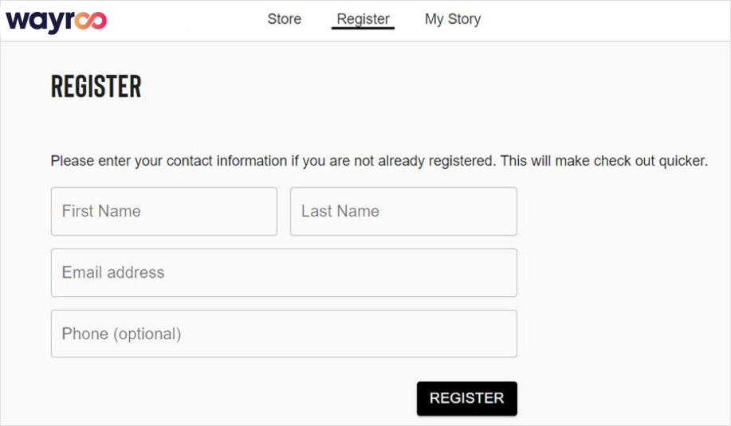Select the Register navigation tab
This screenshot has height=426, width=731.
pyautogui.click(x=363, y=19)
